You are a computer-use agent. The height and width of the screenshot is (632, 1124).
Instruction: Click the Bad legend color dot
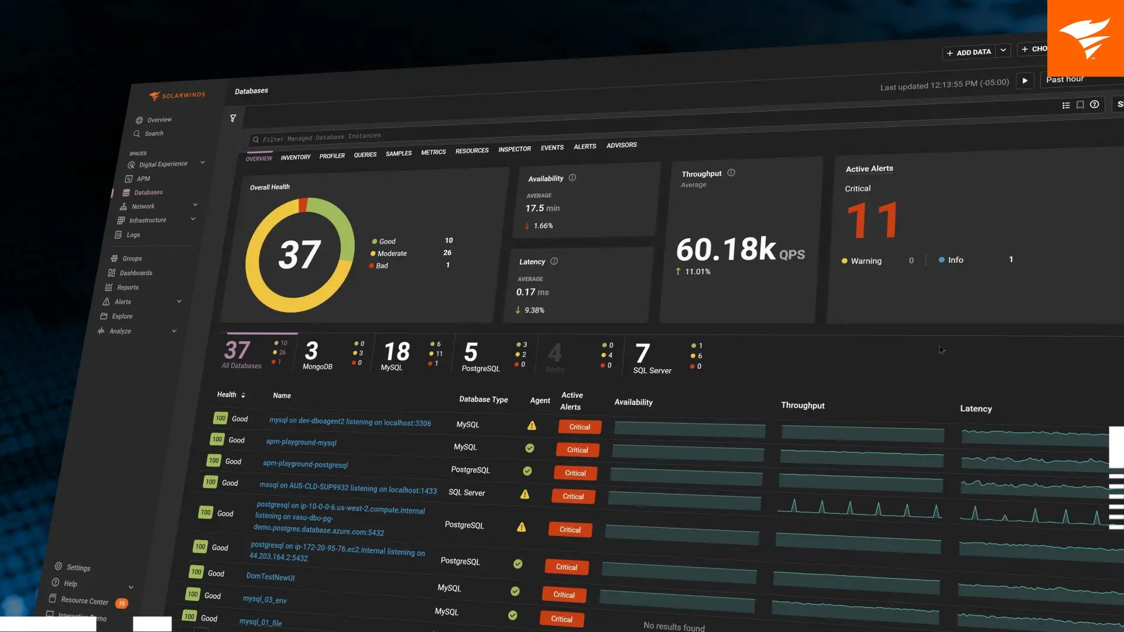[371, 266]
